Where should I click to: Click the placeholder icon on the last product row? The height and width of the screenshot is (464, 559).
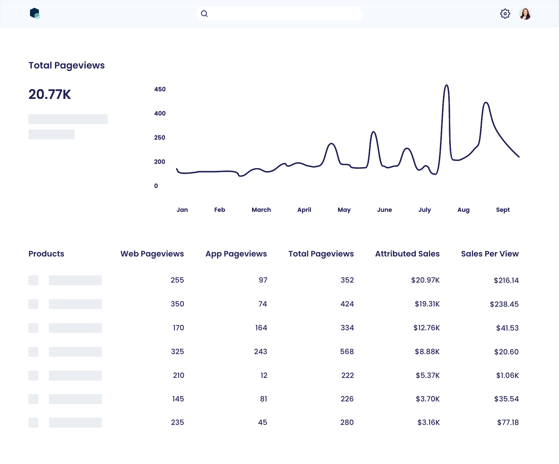33,423
